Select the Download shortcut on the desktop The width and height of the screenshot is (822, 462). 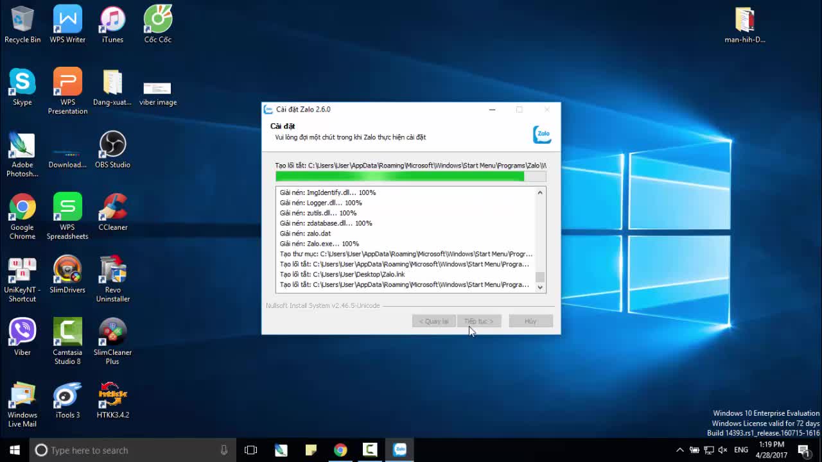tap(67, 158)
